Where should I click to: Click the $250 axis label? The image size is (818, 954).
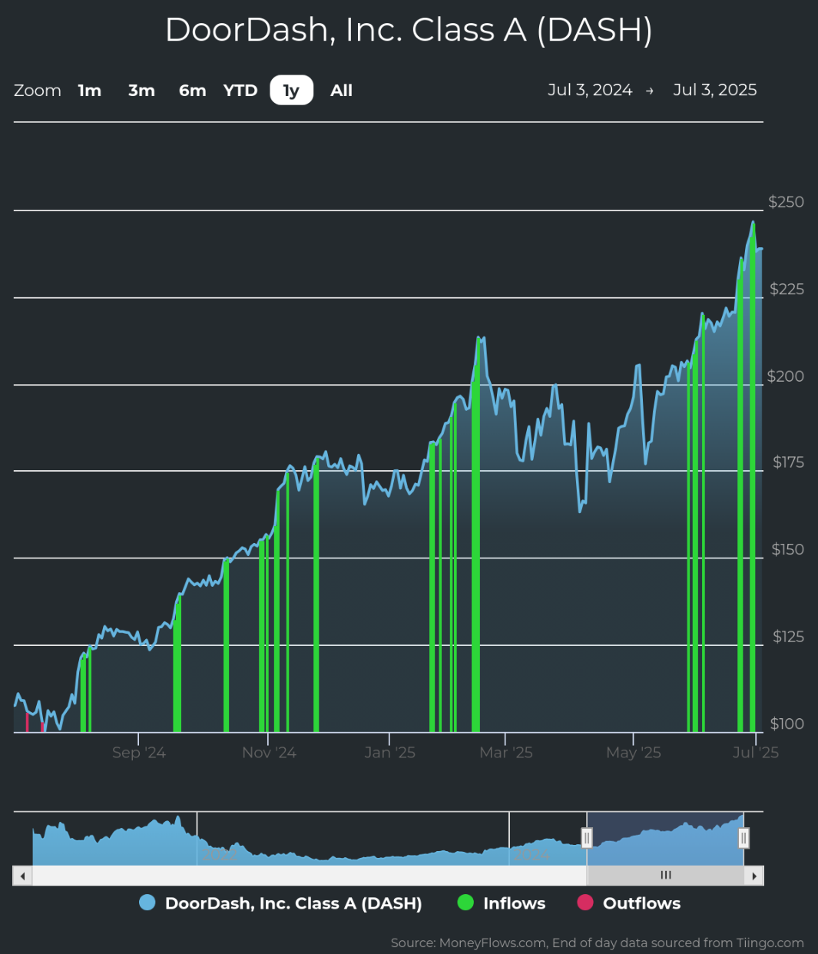tap(786, 202)
